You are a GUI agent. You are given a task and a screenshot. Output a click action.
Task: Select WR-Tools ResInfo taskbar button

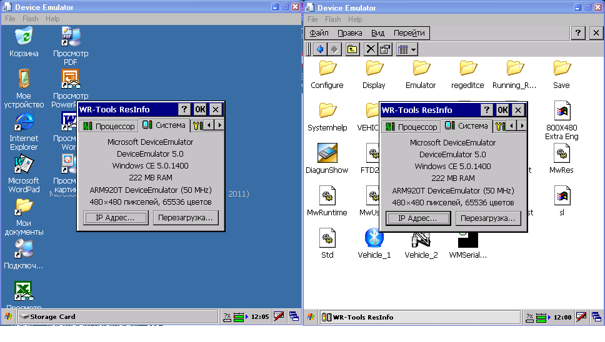[x=421, y=318]
